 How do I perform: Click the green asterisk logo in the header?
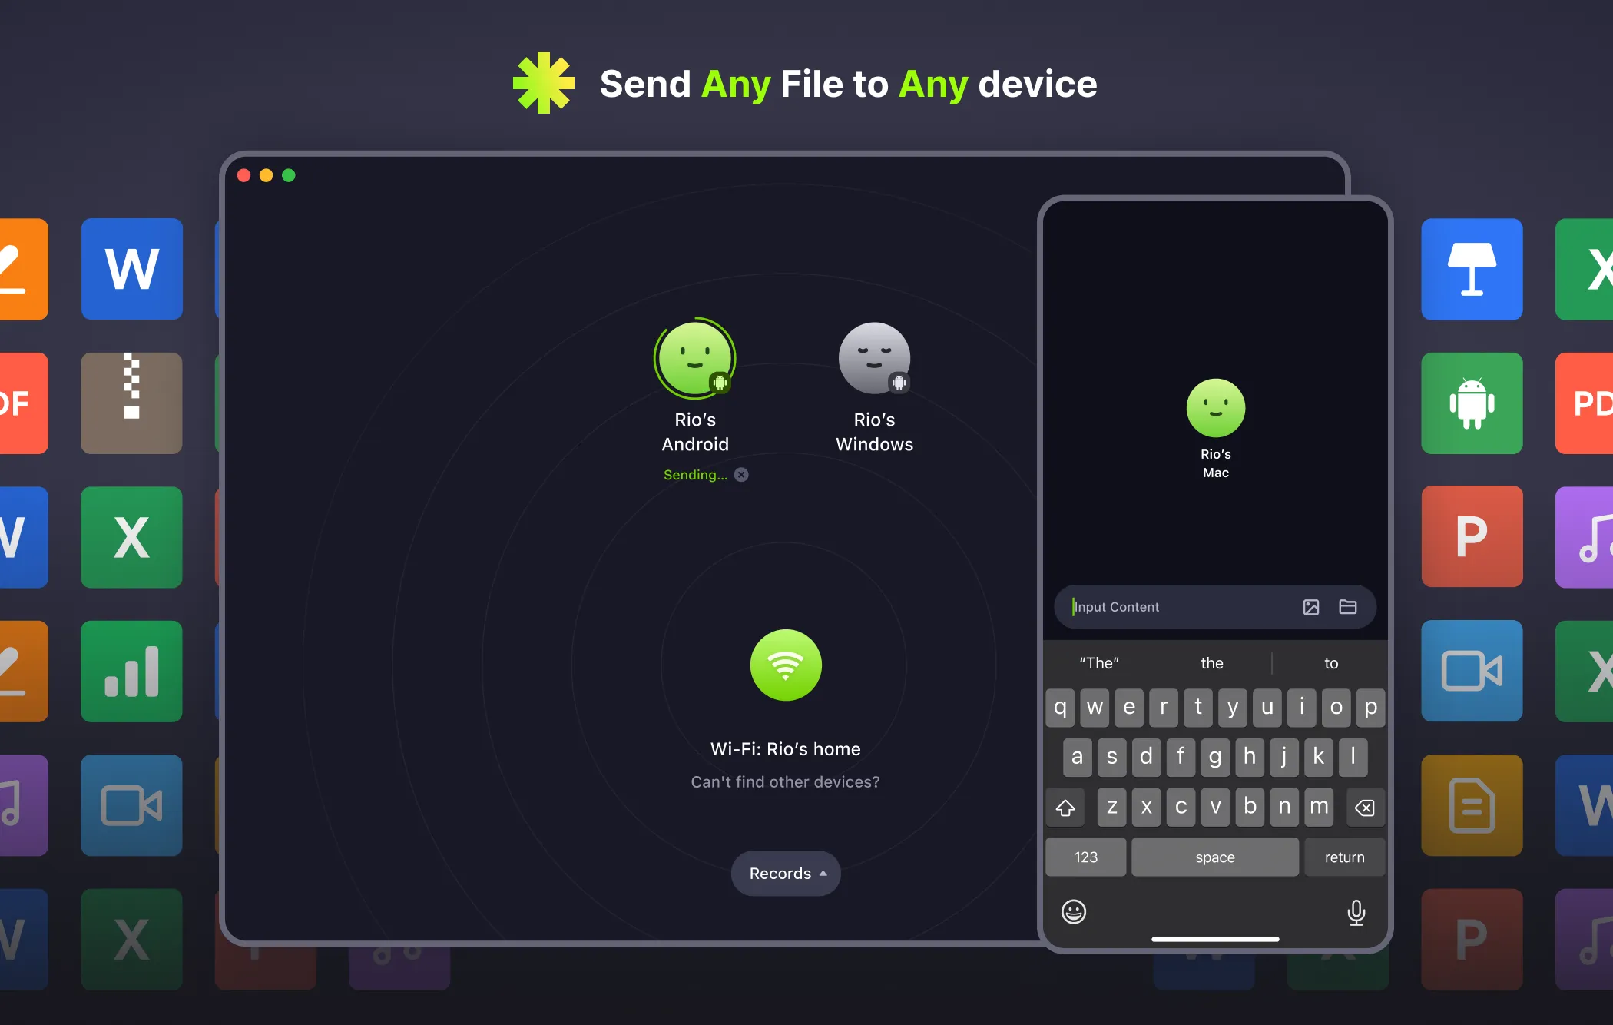pos(543,83)
